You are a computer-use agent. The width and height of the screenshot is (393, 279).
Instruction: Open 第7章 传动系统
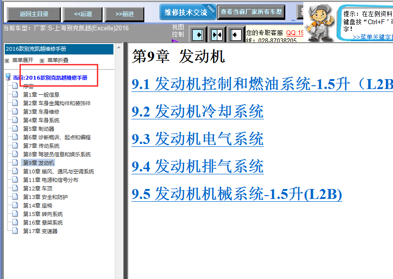pyautogui.click(x=41, y=146)
